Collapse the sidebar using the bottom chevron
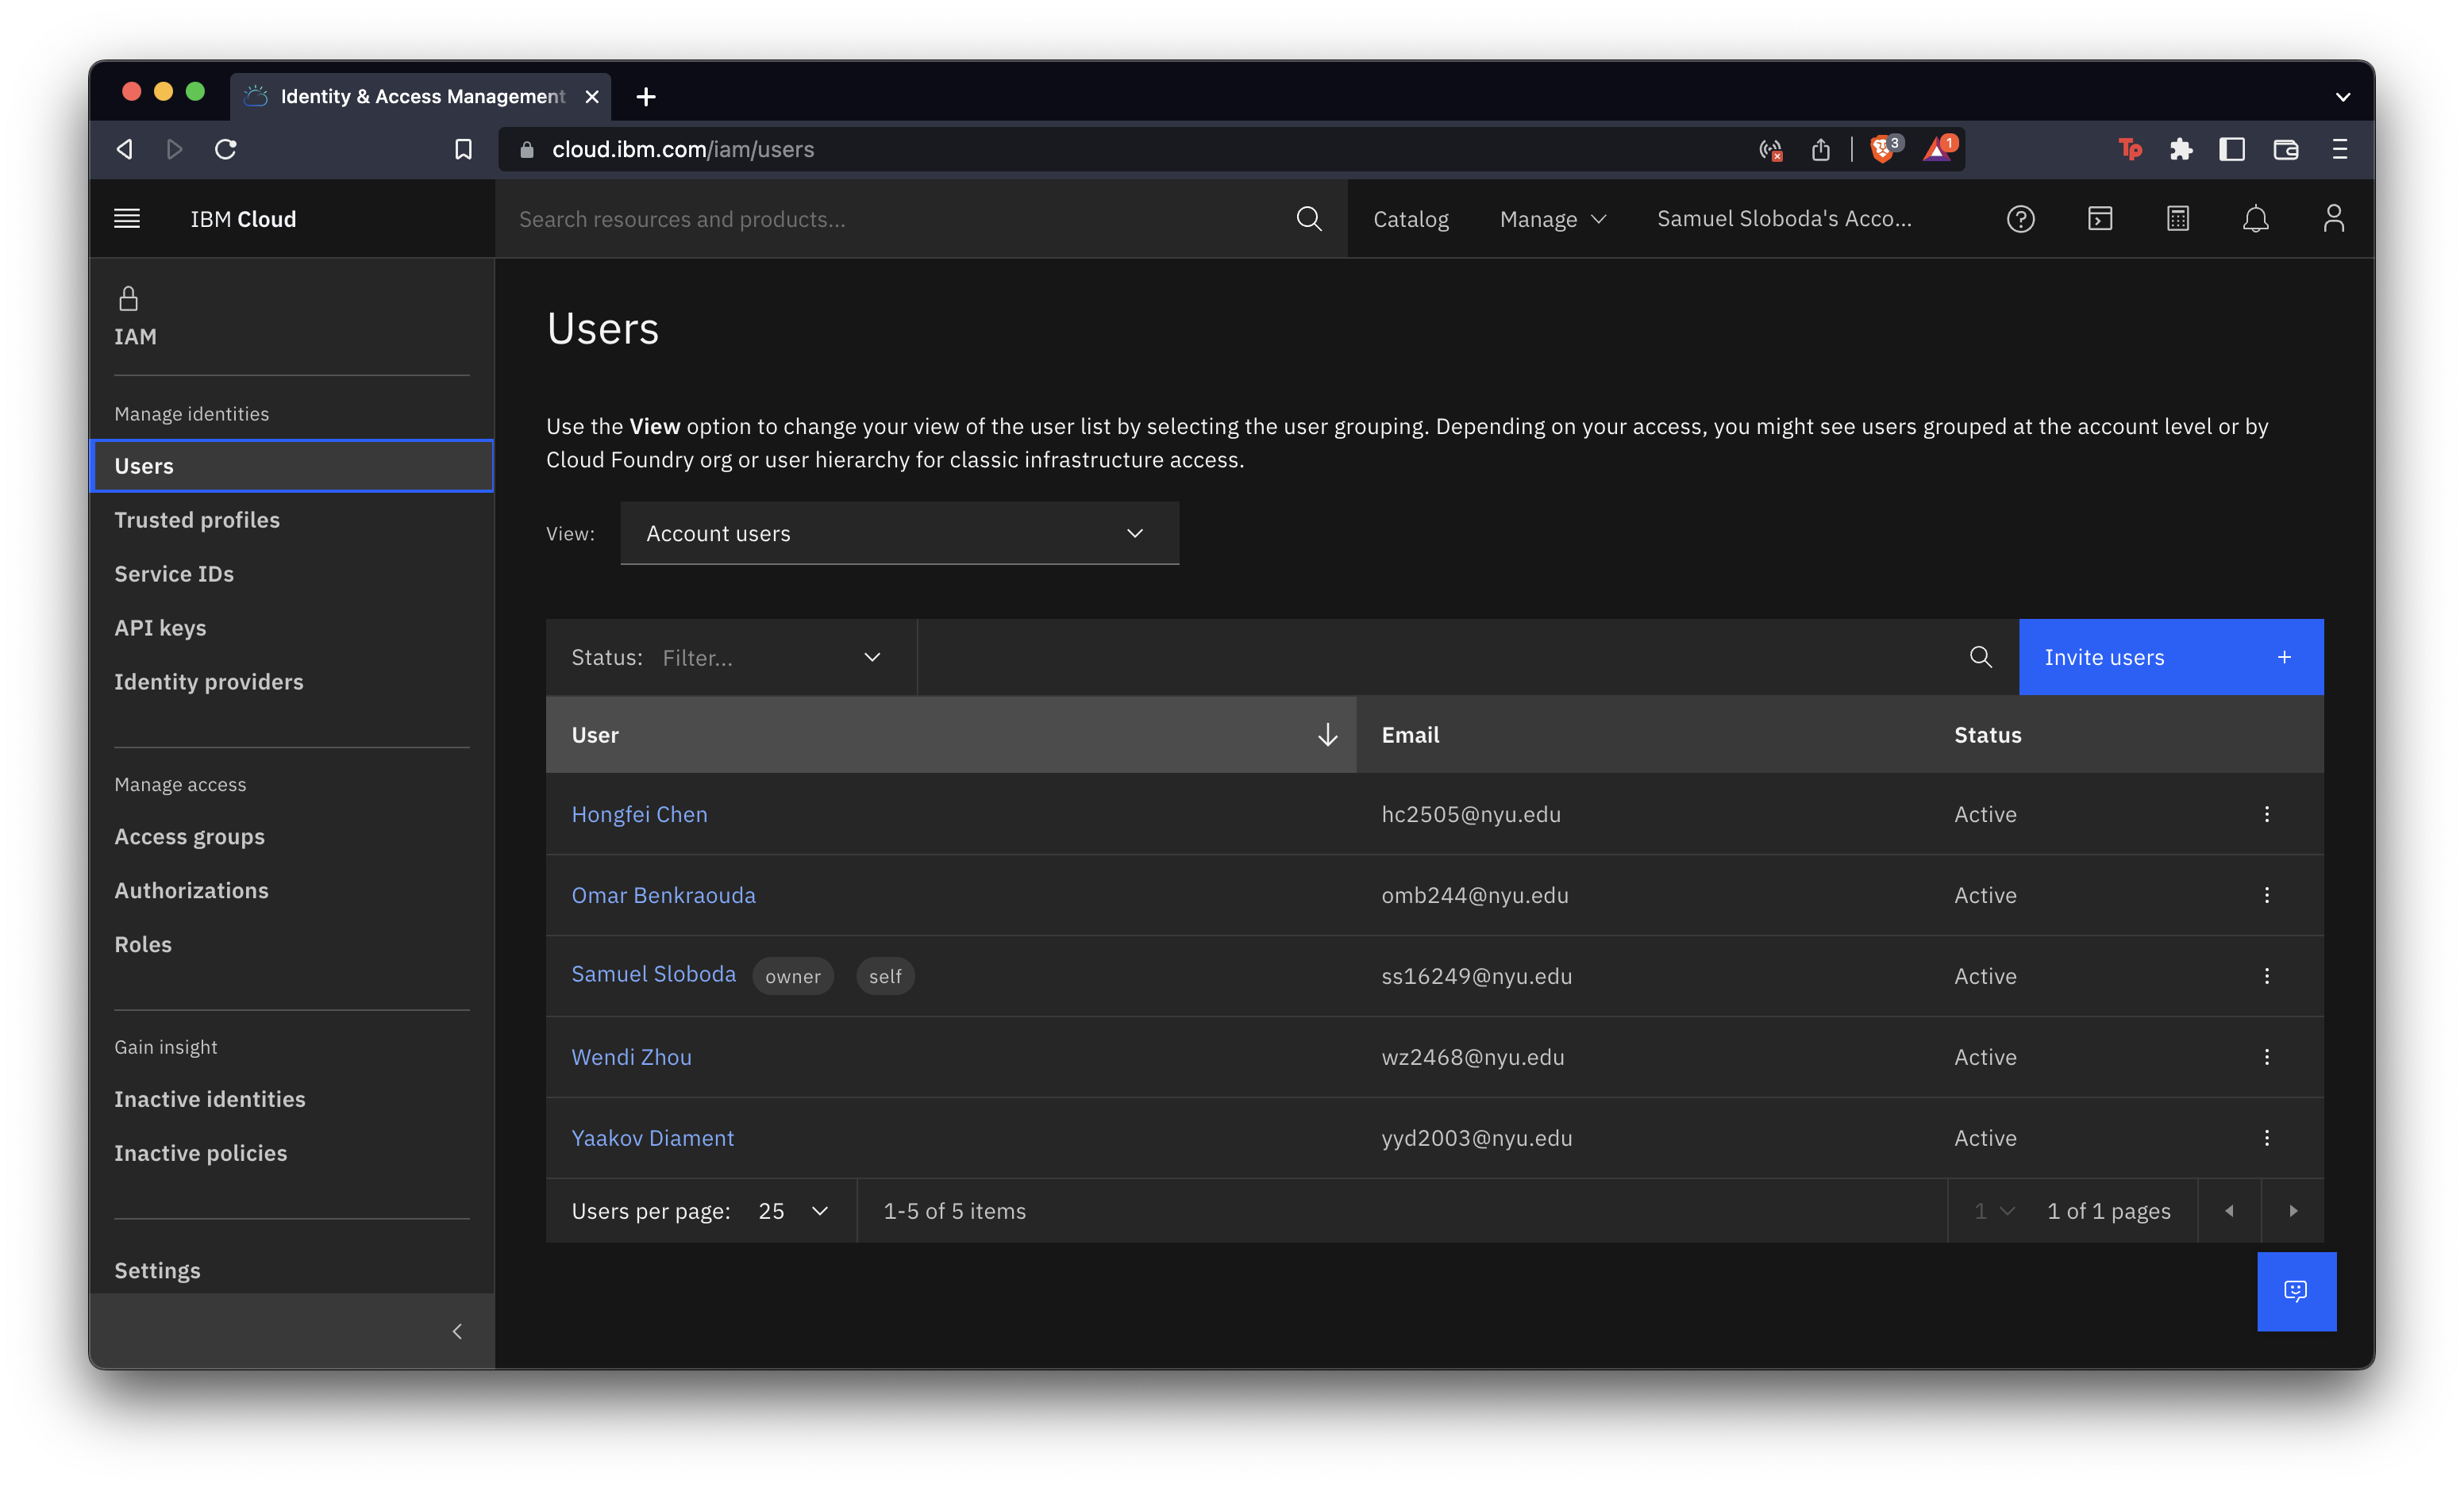Screen dimensions: 2464x1487 (457, 1331)
